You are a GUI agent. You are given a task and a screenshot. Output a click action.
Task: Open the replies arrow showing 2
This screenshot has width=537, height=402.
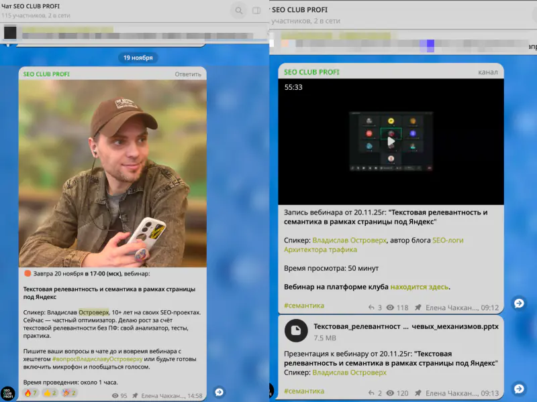coord(371,393)
